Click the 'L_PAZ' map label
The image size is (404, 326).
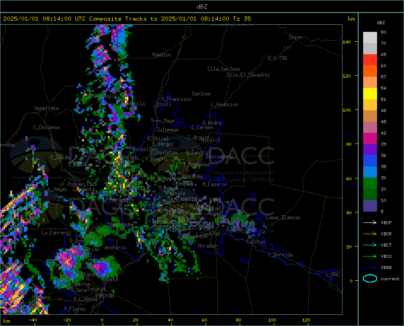pos(333,274)
